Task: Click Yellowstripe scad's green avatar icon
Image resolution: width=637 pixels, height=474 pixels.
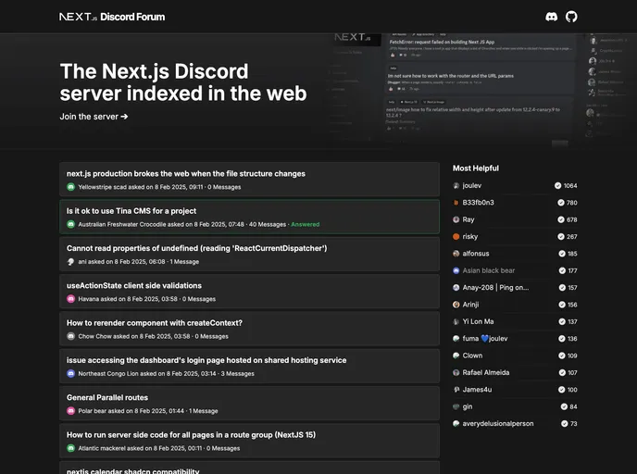Action: [x=70, y=187]
